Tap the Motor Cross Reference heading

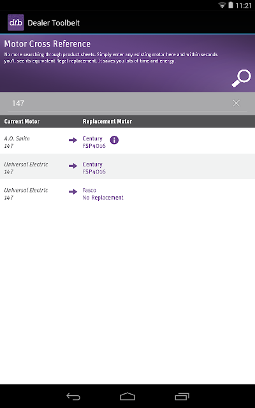[47, 44]
